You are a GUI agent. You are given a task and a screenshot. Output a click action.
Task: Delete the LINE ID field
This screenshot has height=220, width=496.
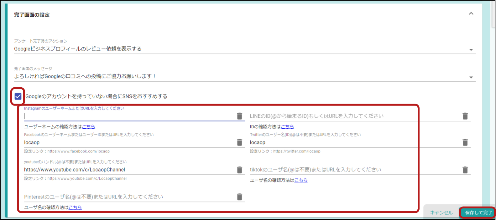click(465, 116)
